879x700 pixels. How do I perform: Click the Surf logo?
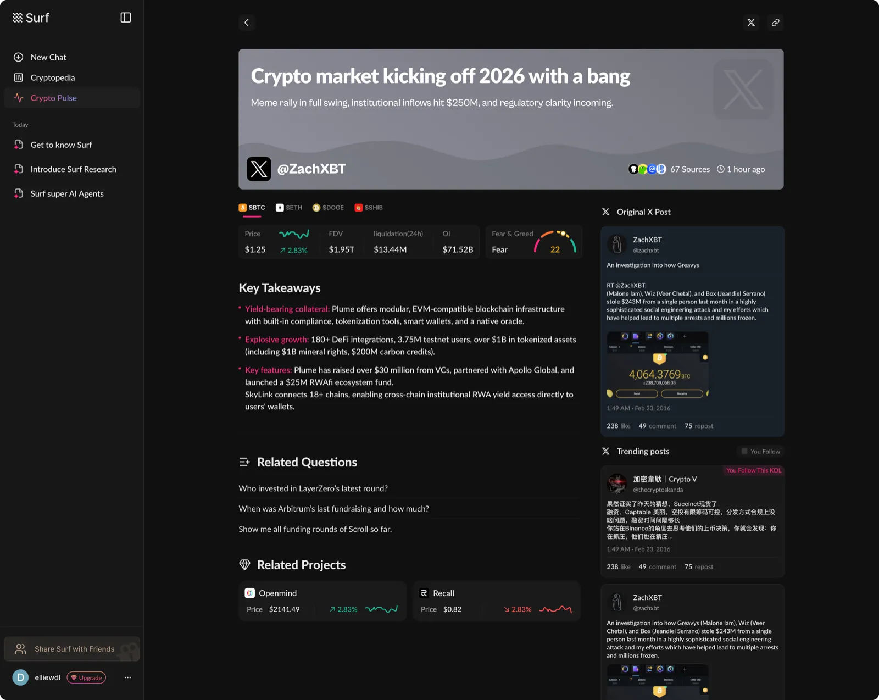pyautogui.click(x=31, y=18)
